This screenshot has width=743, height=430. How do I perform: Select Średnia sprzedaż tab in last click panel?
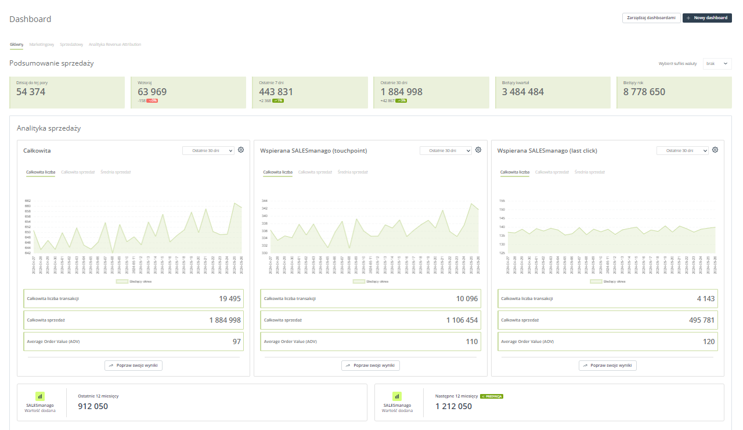(590, 172)
